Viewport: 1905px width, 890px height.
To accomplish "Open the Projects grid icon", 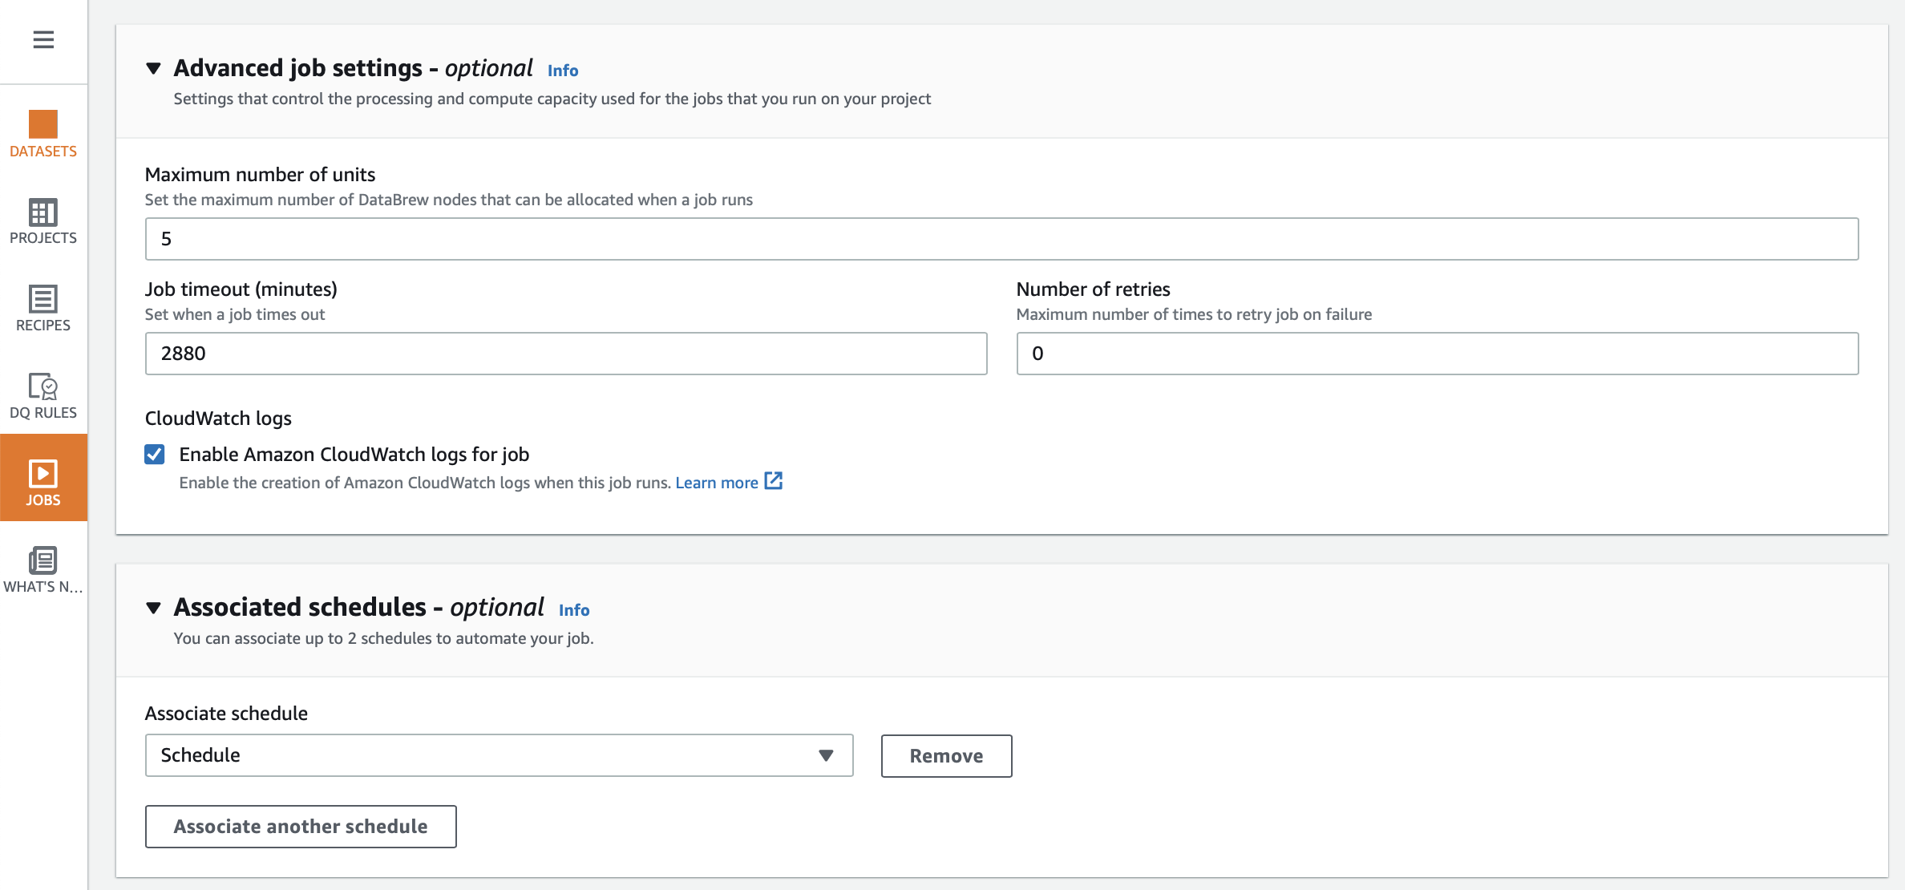I will coord(43,212).
